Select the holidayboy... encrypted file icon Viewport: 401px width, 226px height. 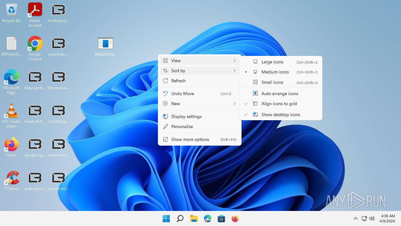click(x=59, y=13)
